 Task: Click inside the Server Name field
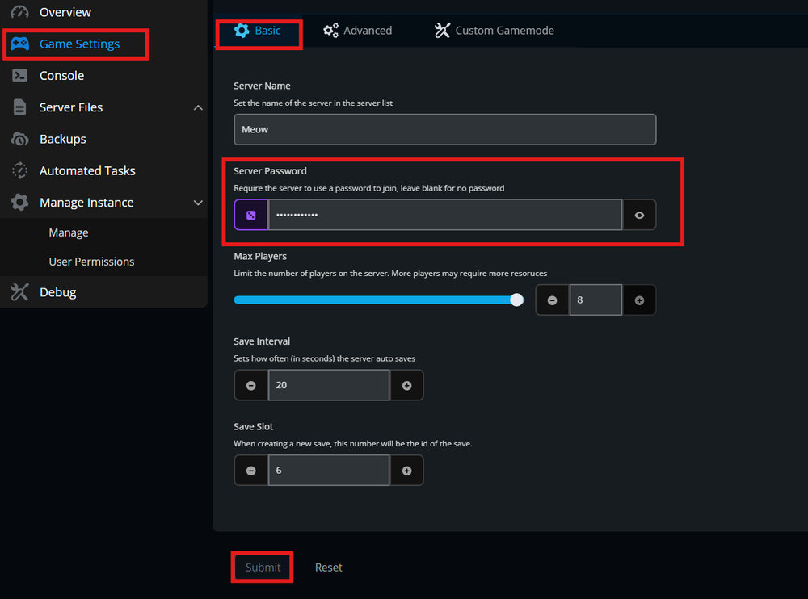click(x=444, y=129)
